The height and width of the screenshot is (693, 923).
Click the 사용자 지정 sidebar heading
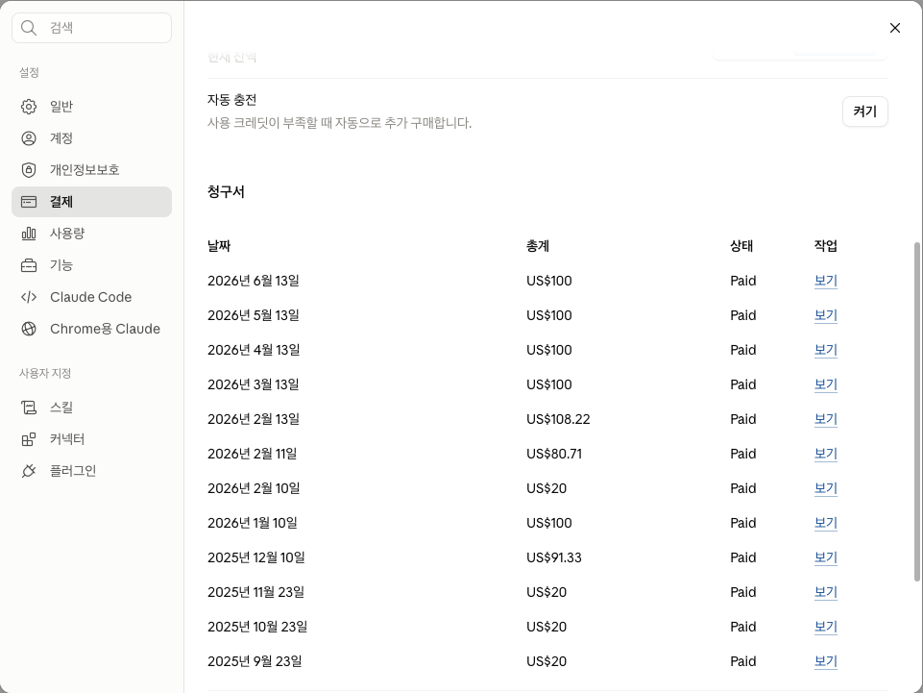point(45,374)
